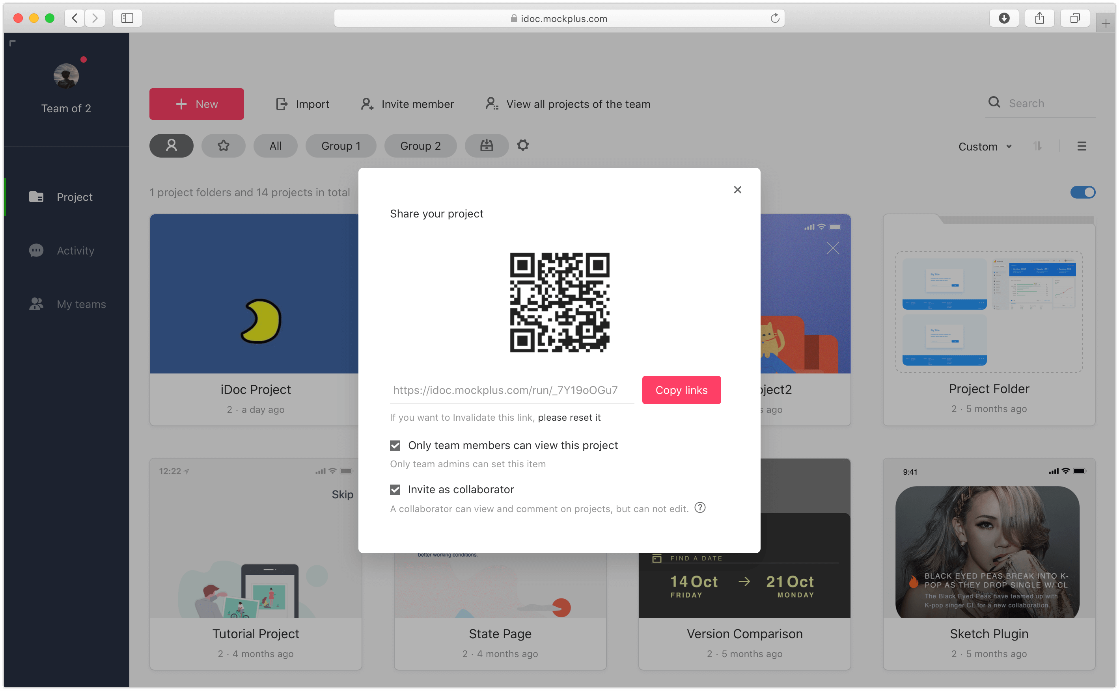This screenshot has height=691, width=1119.
Task: Open the iDoc Project thumbnail
Action: click(254, 294)
